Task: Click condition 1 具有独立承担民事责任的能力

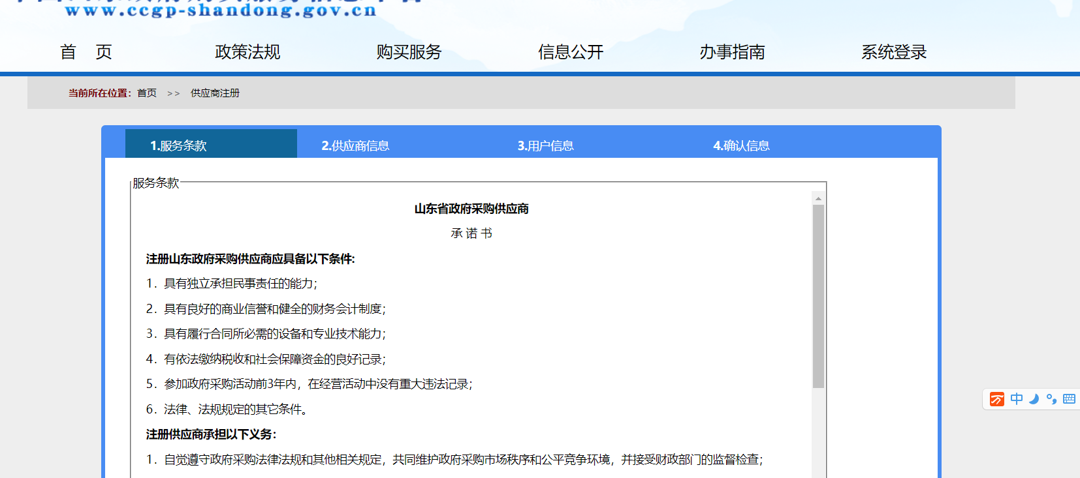Action: [x=232, y=284]
